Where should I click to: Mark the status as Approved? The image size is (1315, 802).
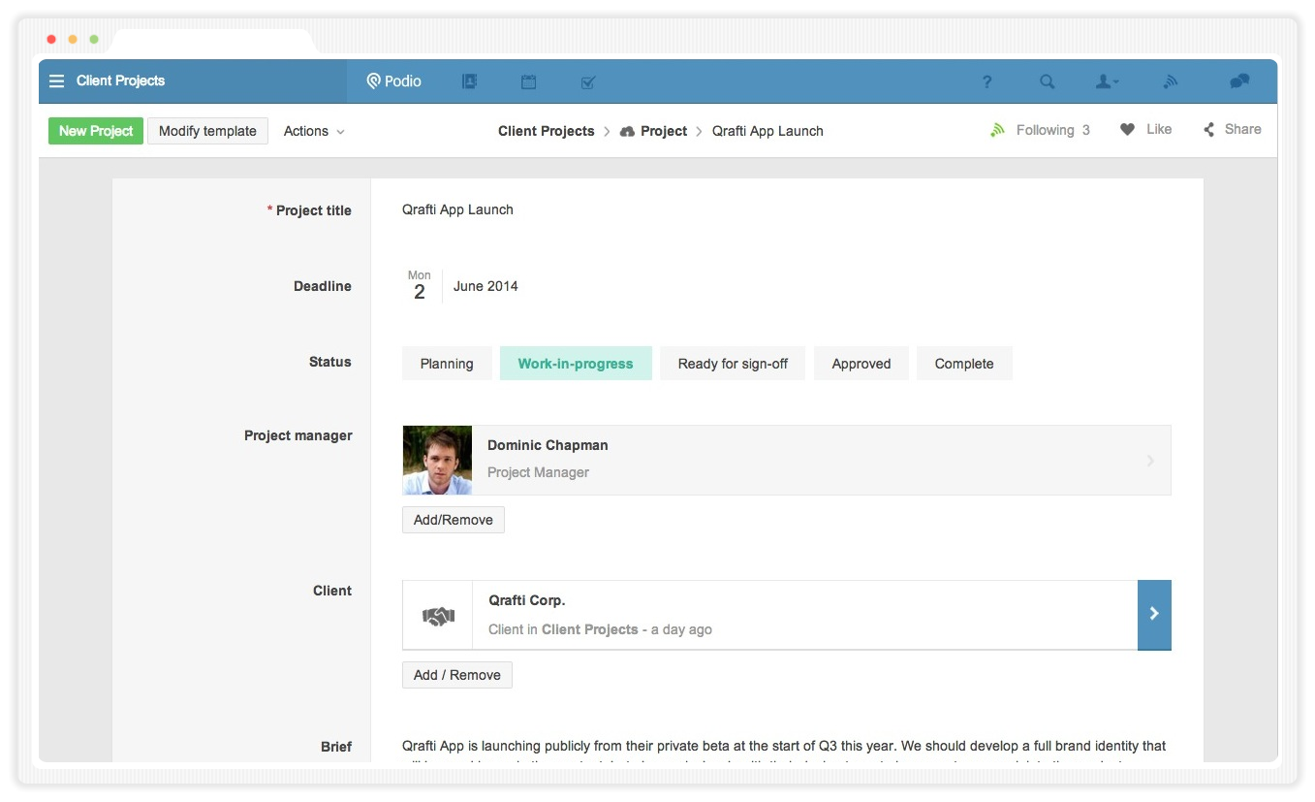861,364
